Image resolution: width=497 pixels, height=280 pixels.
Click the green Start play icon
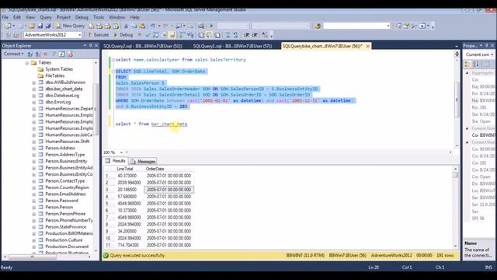211,26
